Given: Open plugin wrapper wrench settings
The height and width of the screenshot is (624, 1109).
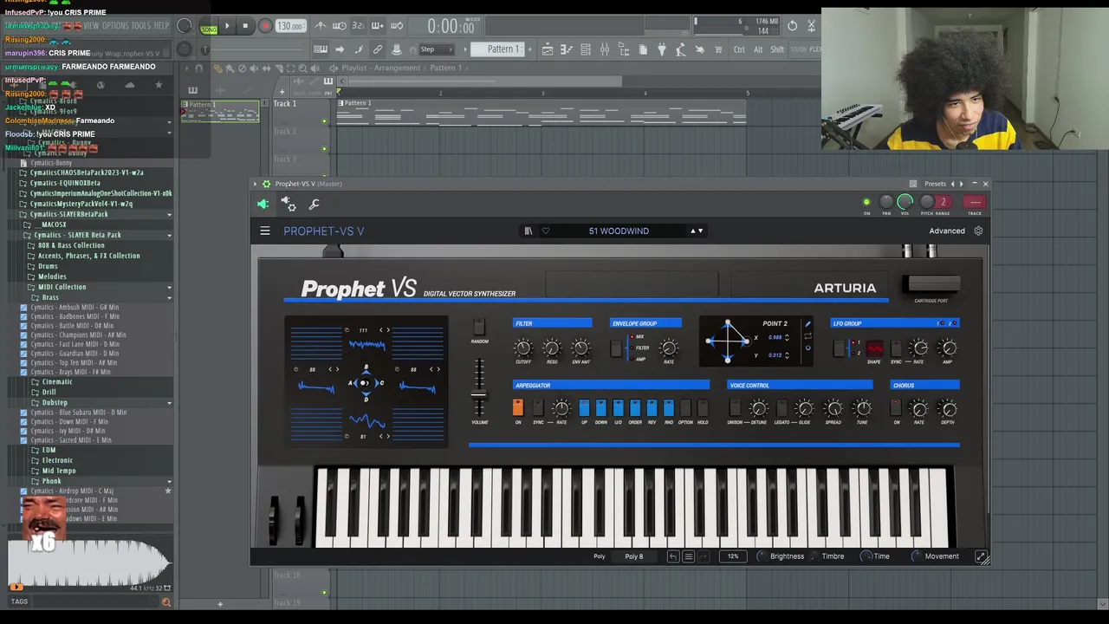Looking at the screenshot, I should pos(314,204).
